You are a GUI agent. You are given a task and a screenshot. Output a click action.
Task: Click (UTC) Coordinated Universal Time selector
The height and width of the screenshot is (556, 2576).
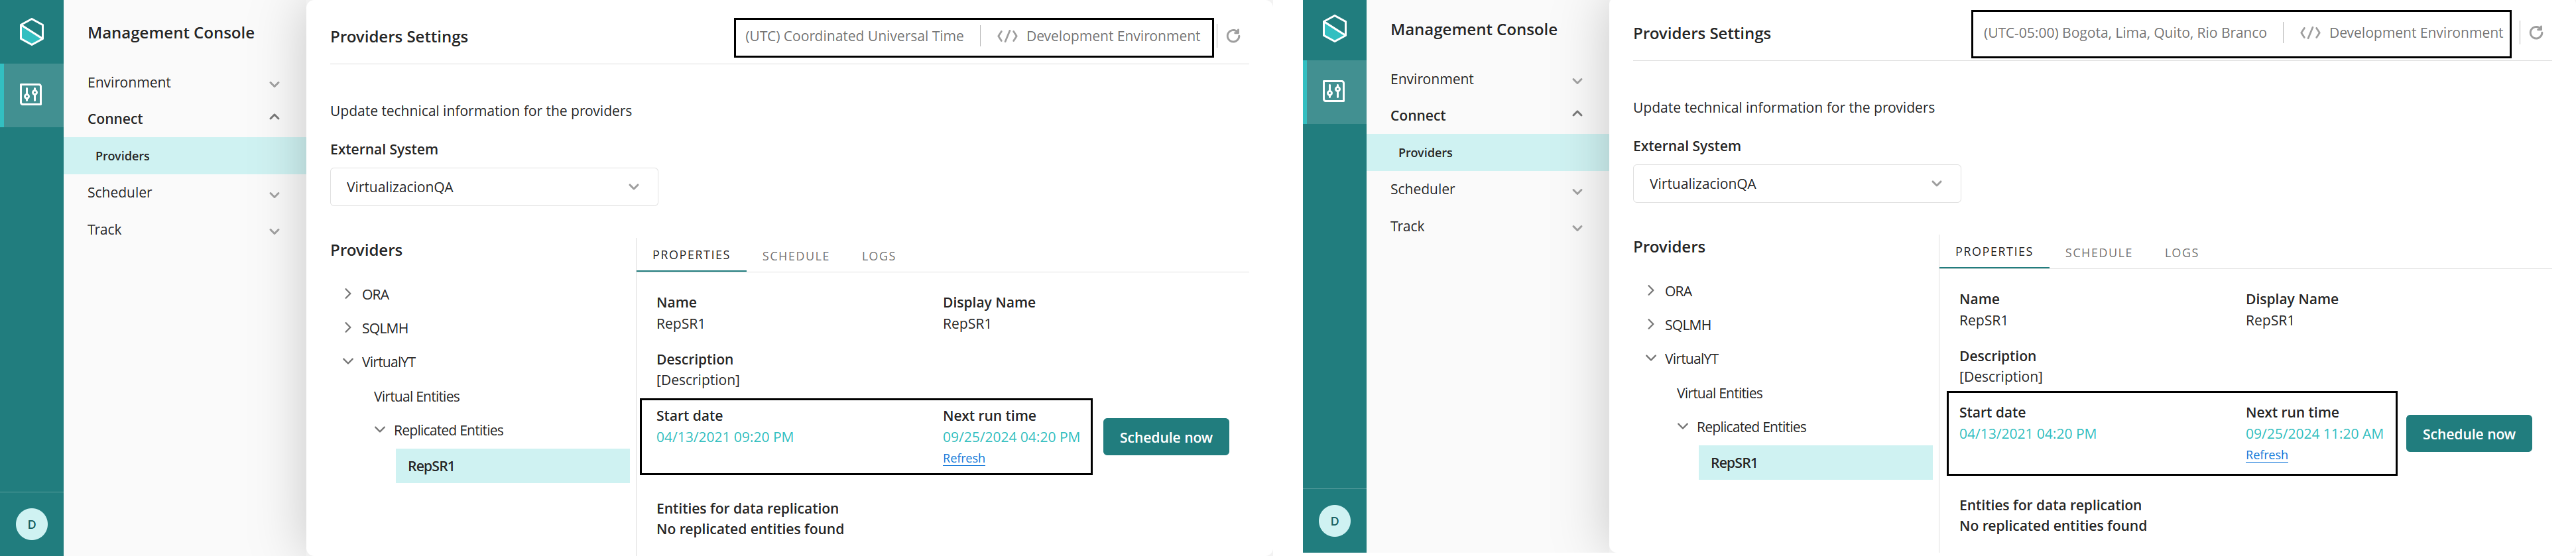click(855, 36)
